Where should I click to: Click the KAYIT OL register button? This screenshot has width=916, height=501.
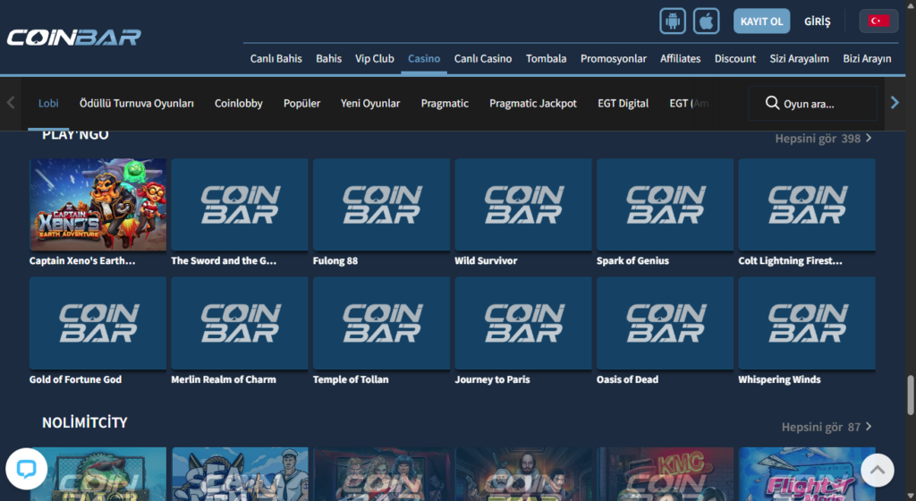761,21
